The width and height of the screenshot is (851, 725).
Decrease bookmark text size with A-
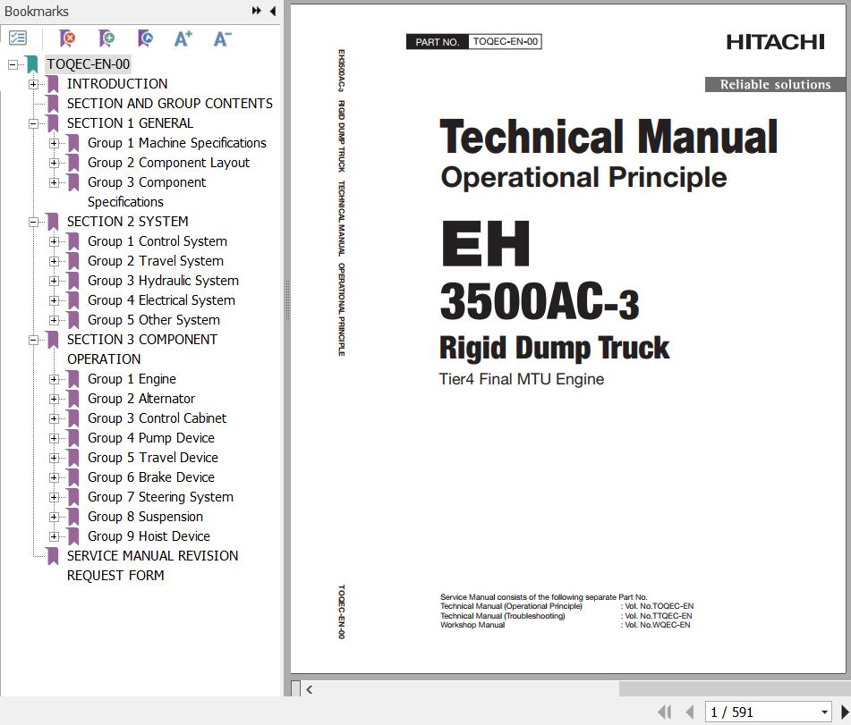pyautogui.click(x=222, y=38)
